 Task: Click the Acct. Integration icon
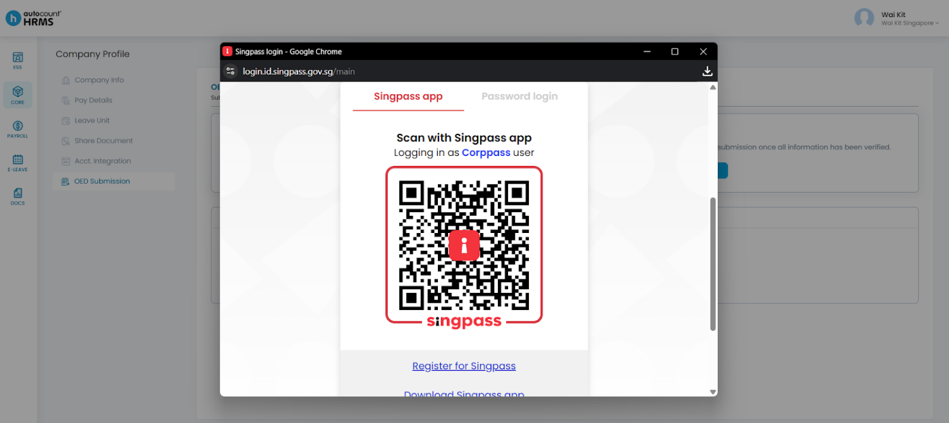pyautogui.click(x=66, y=161)
